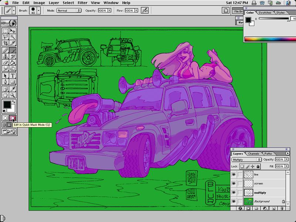Image resolution: width=296 pixels, height=222 pixels.
Task: Select the Clone Stamp tool
Action: click(x=5, y=57)
